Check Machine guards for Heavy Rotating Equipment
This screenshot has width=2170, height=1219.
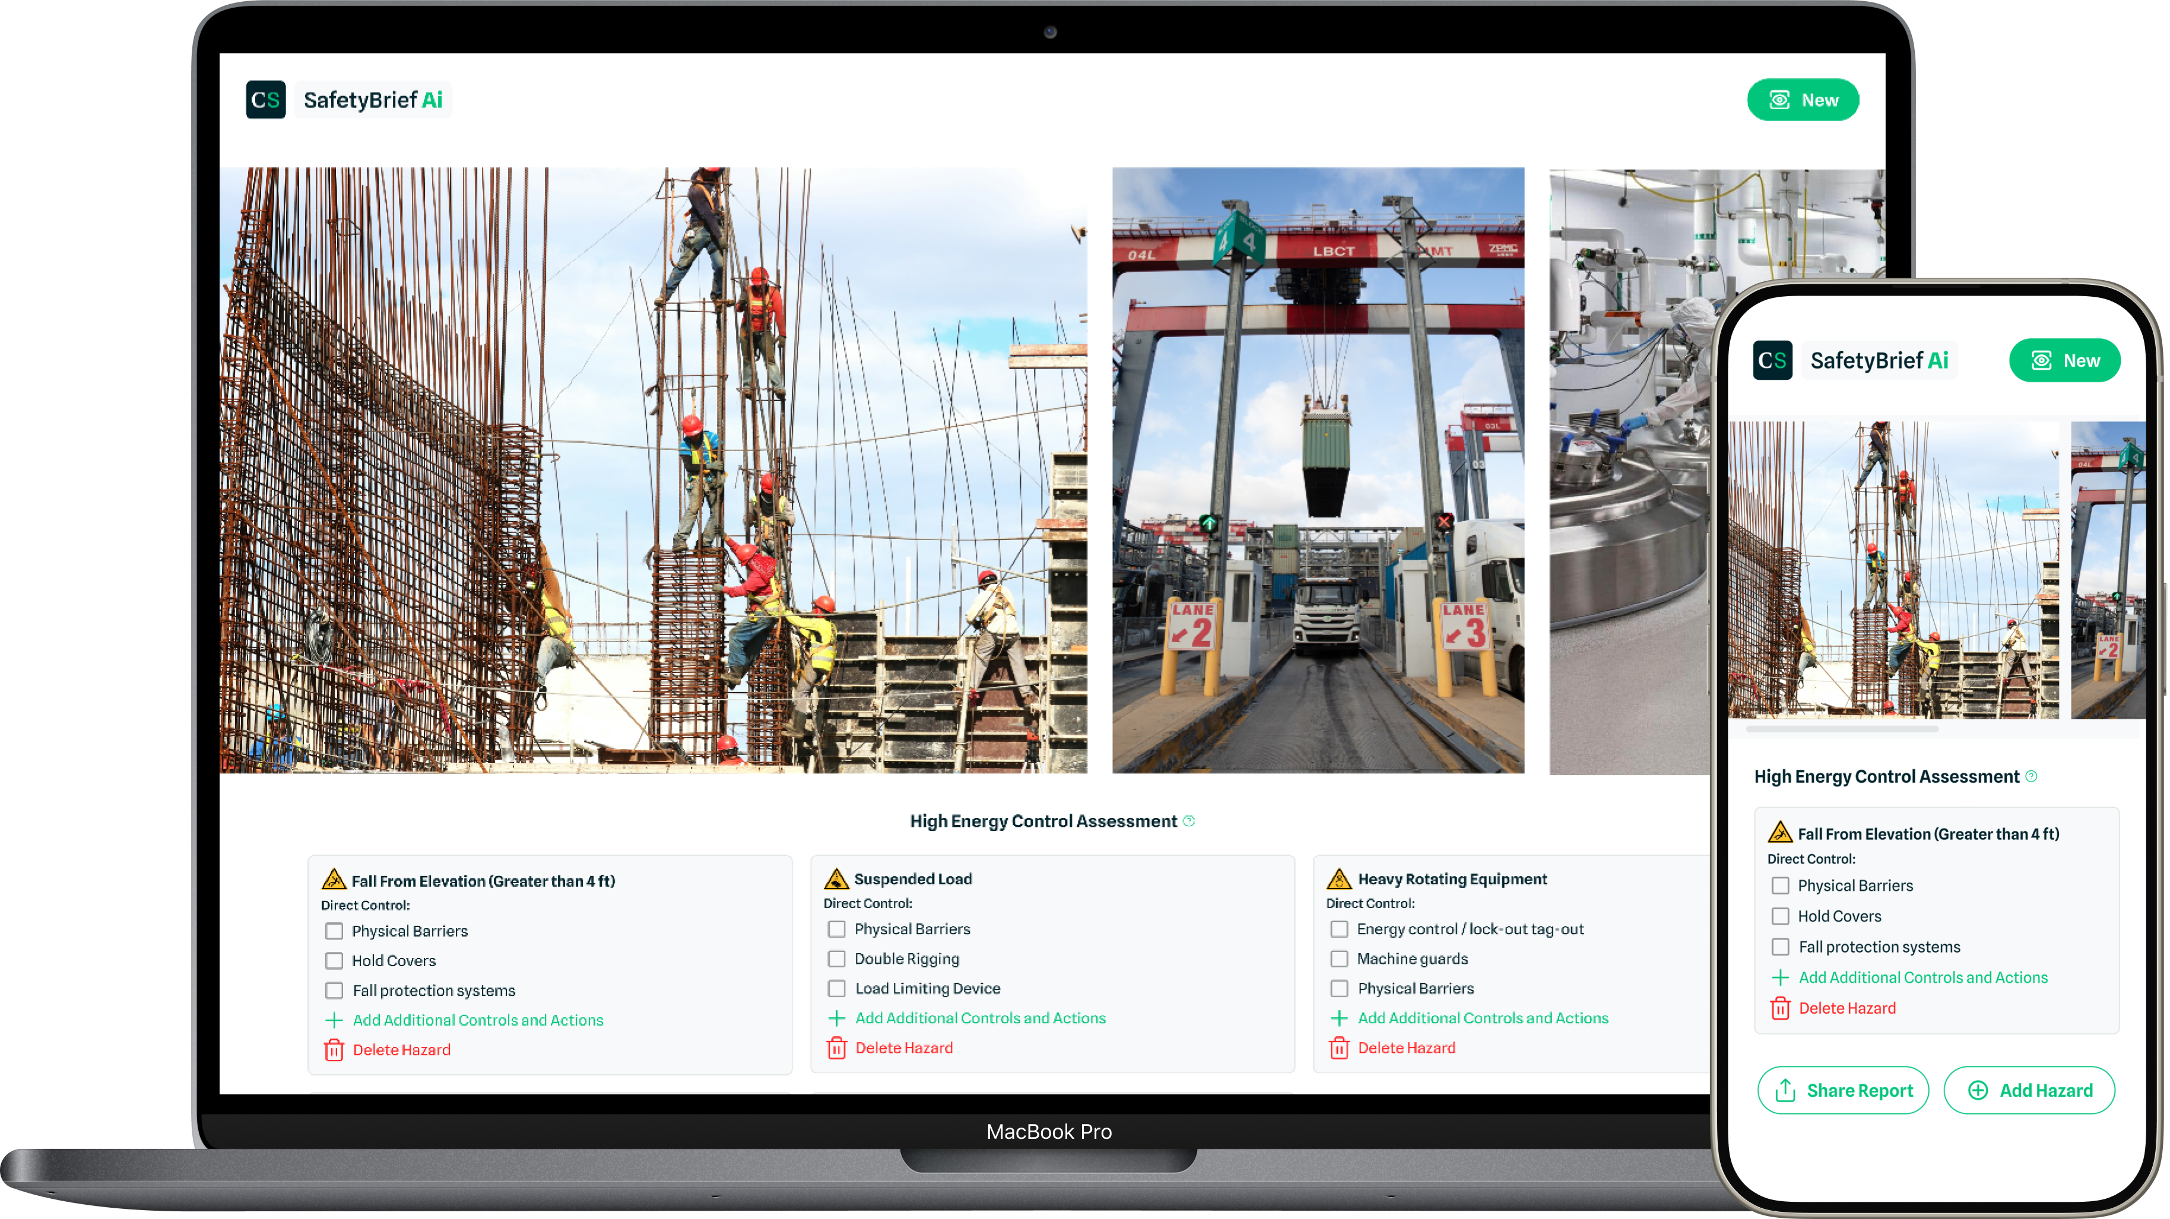[x=1338, y=958]
